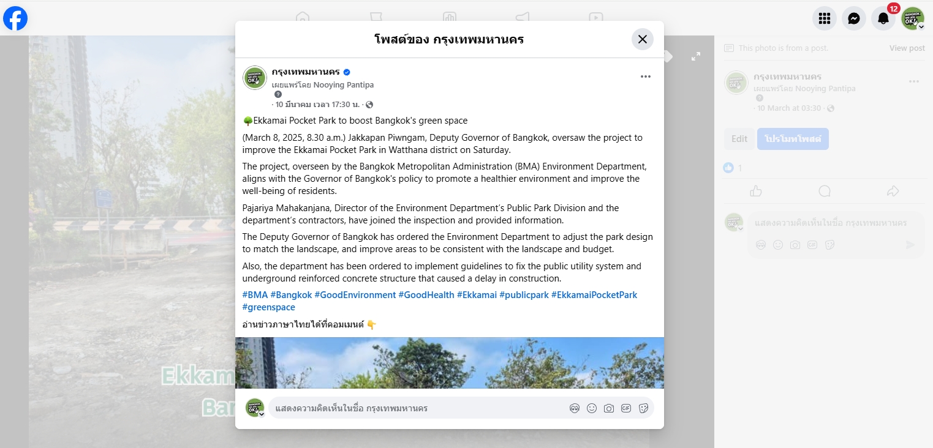Open the three-dot menu in the side panel
Screen dimensions: 933x448
pos(914,81)
